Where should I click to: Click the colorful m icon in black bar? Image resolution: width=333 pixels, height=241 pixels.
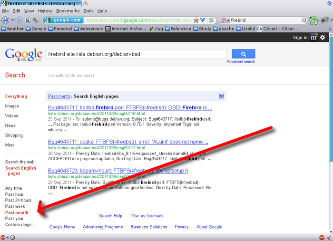click(313, 38)
